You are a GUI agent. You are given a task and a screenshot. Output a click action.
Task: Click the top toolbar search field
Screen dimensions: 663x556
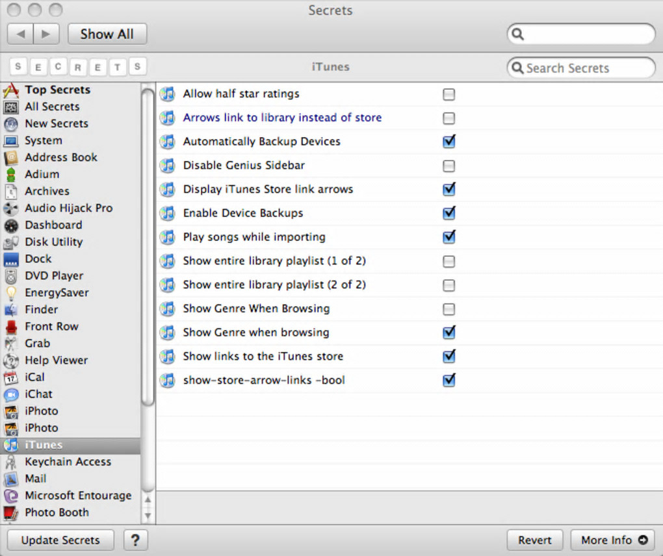(x=581, y=34)
